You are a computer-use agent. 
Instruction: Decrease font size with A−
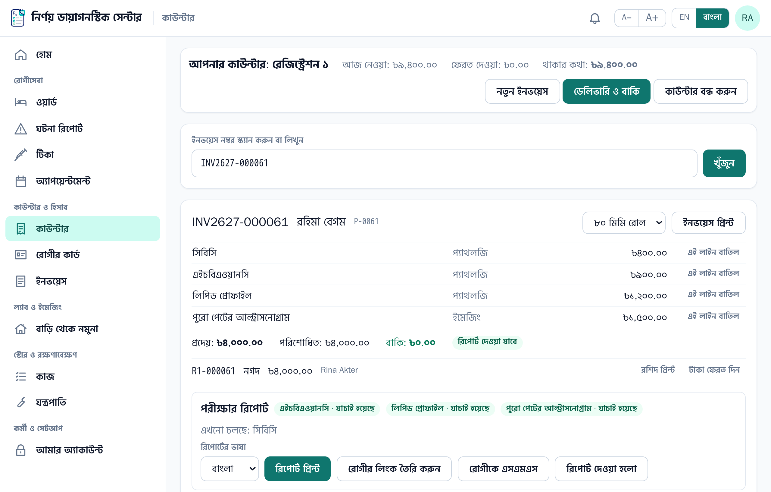626,17
